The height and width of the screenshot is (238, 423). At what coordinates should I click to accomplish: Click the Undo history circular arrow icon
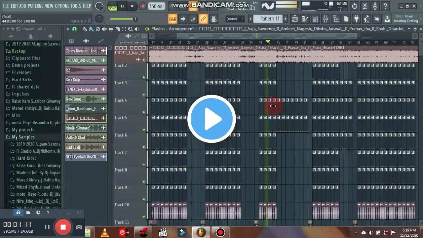(x=355, y=6)
